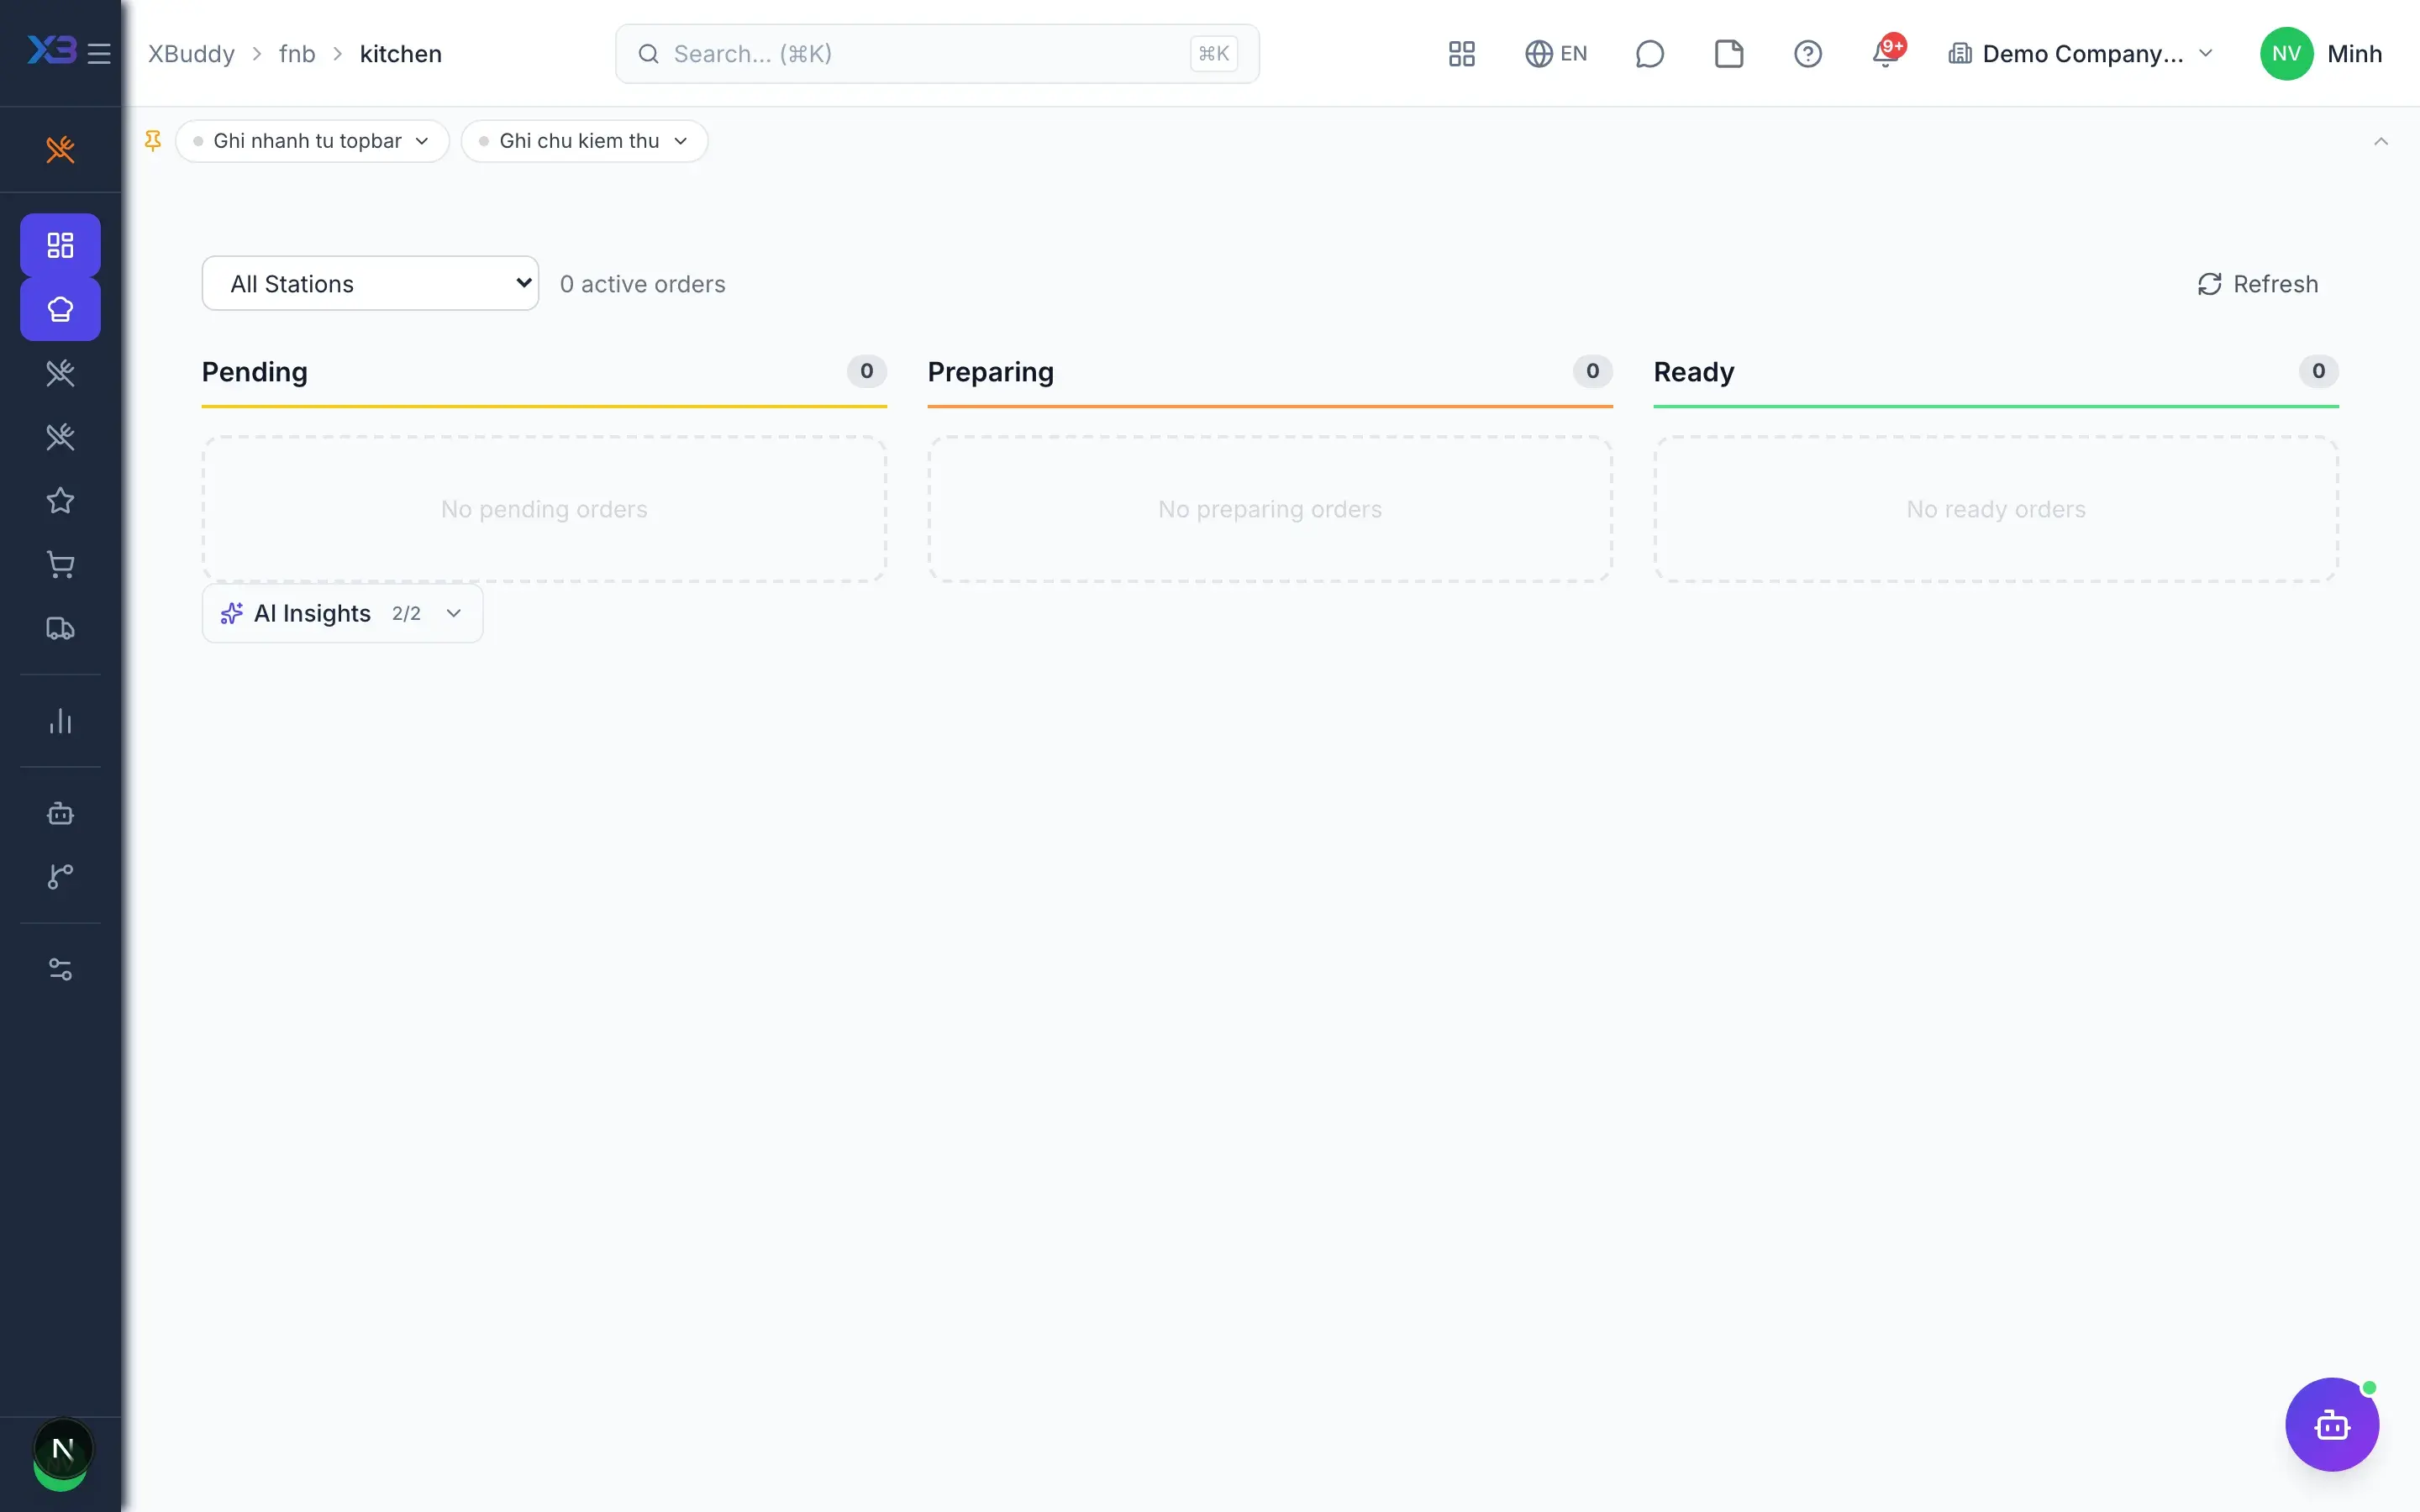The height and width of the screenshot is (1512, 2420).
Task: Open the help question mark icon
Action: (x=1807, y=54)
